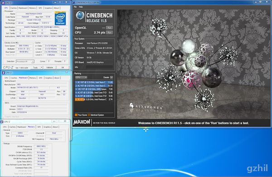Screen dimensions: 272x177
Task: Select ranking row 5 Core i7 2.80 GHz
Action: (x=94, y=96)
